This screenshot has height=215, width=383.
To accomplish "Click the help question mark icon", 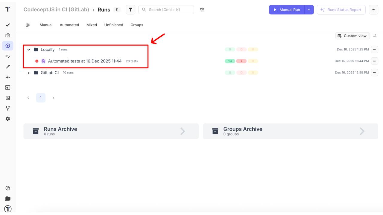I will pos(8,188).
